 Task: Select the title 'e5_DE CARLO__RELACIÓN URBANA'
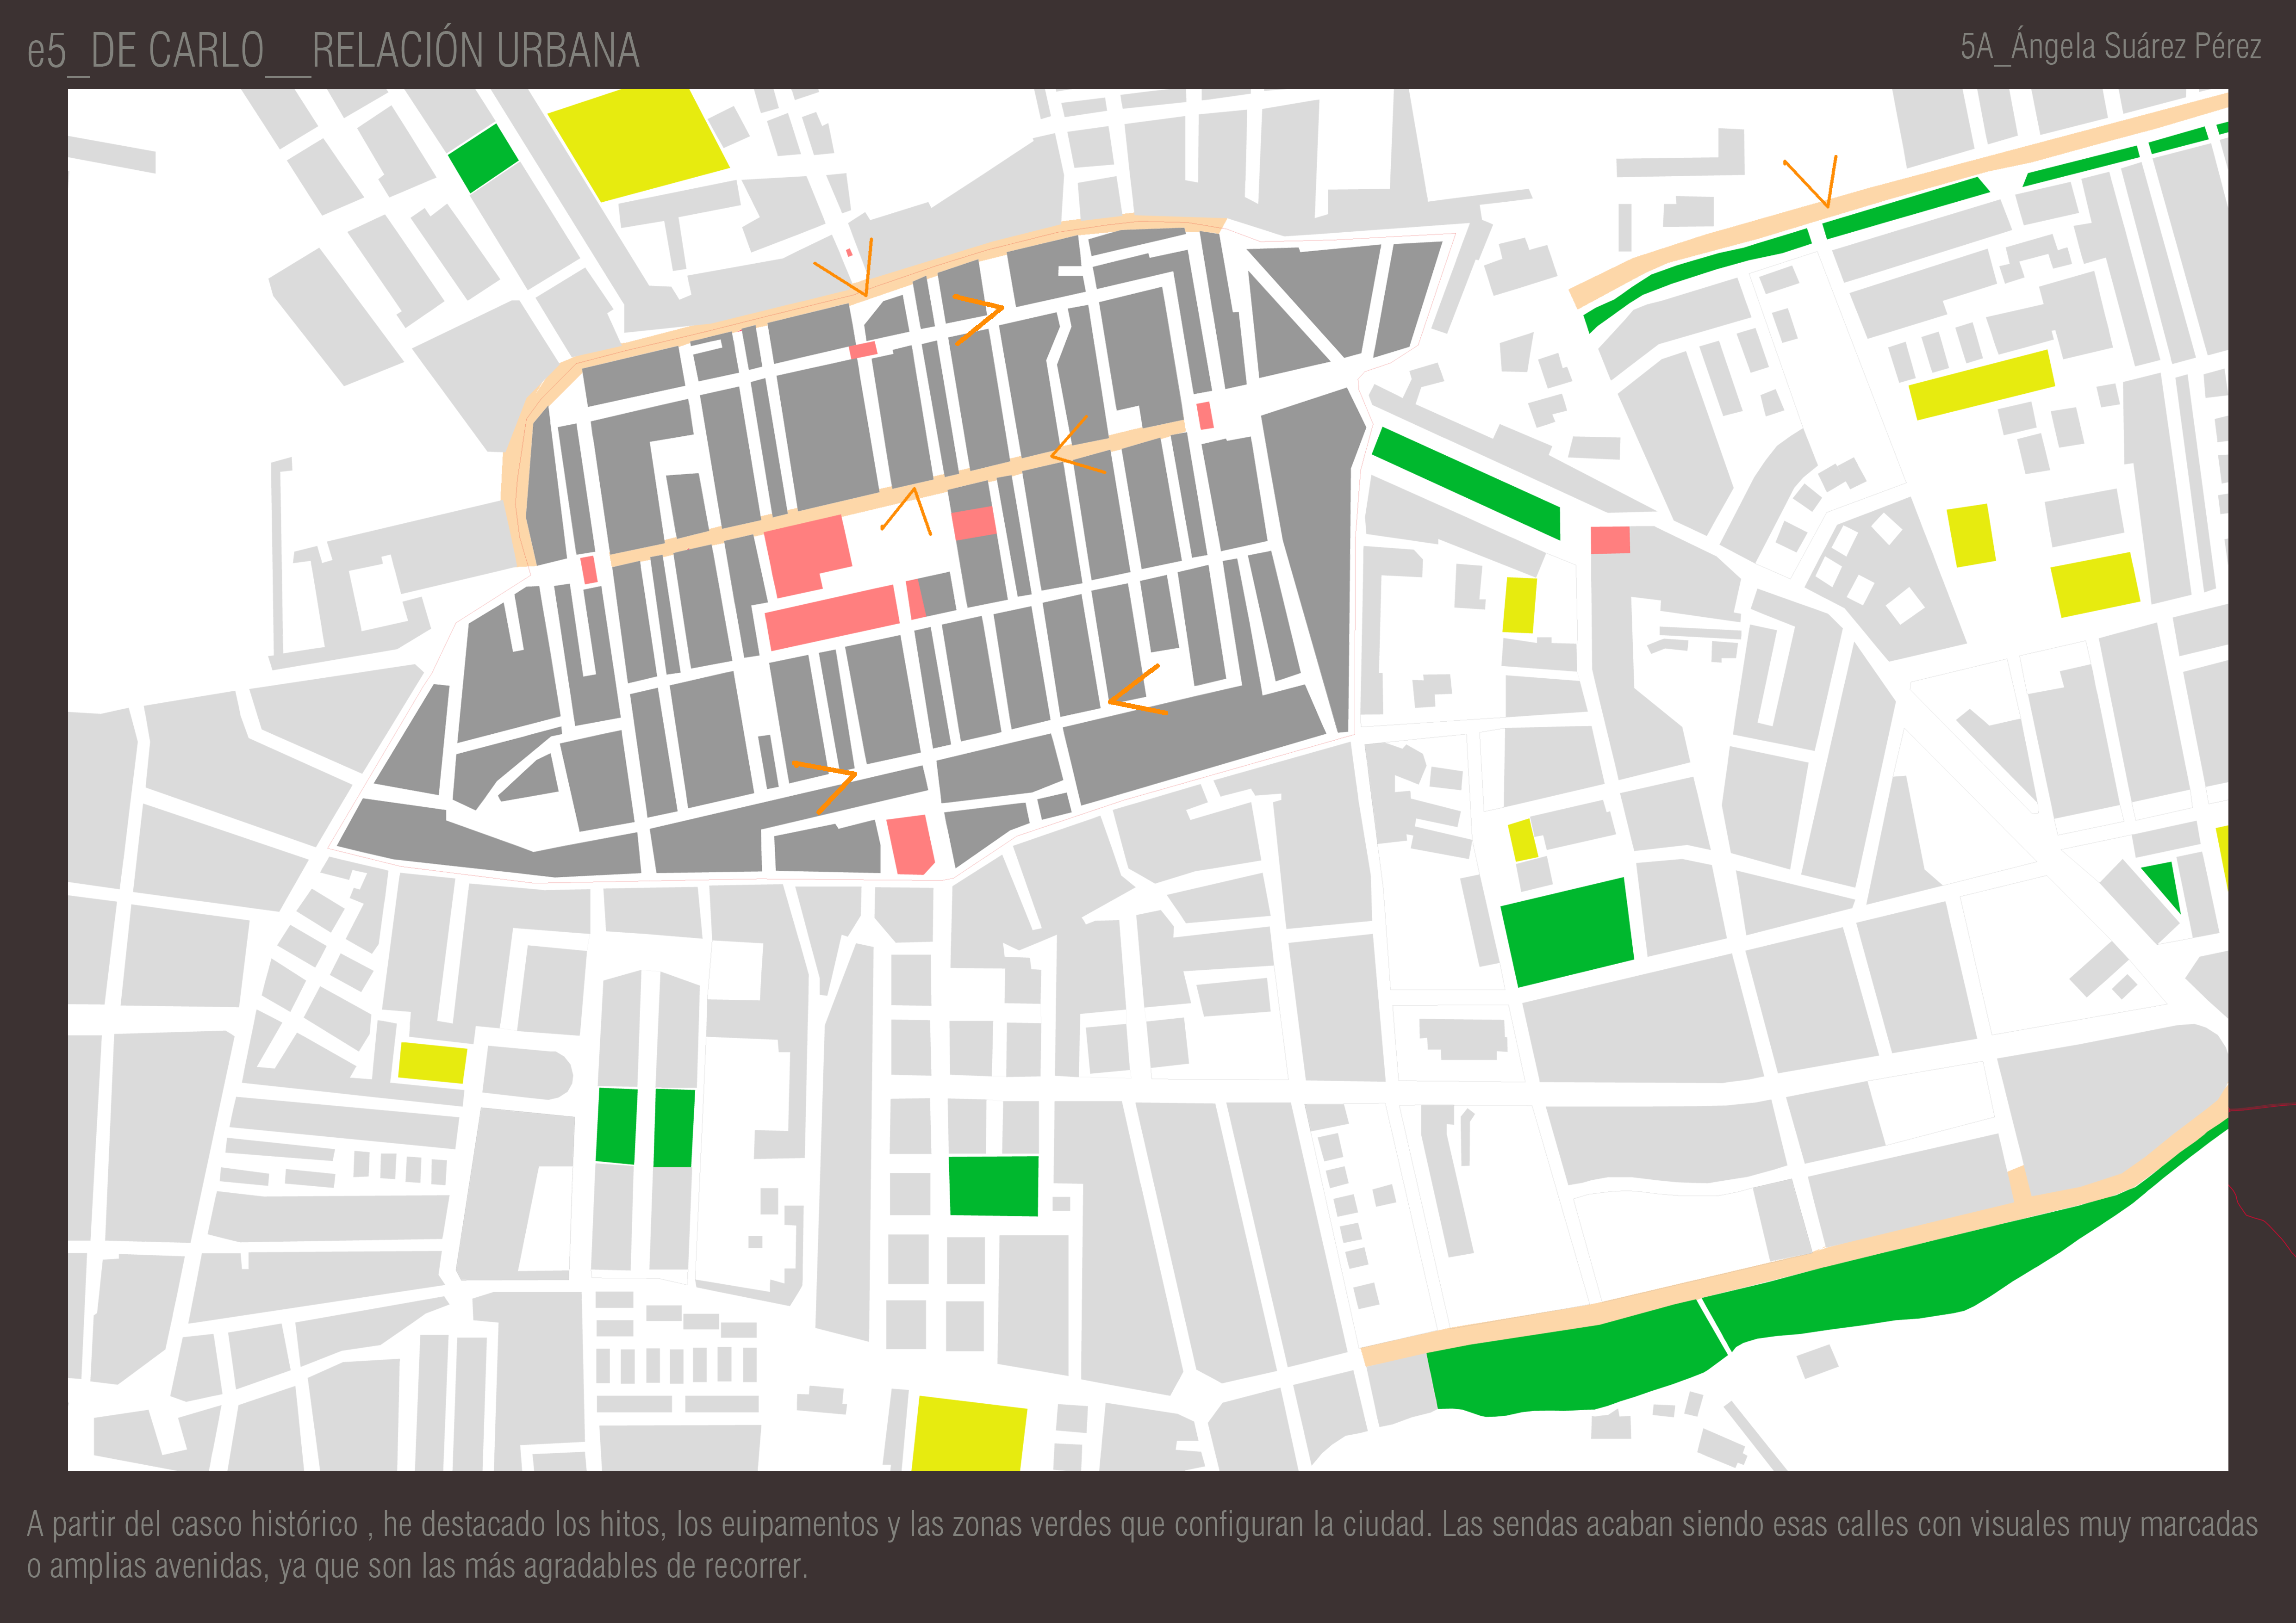click(333, 51)
